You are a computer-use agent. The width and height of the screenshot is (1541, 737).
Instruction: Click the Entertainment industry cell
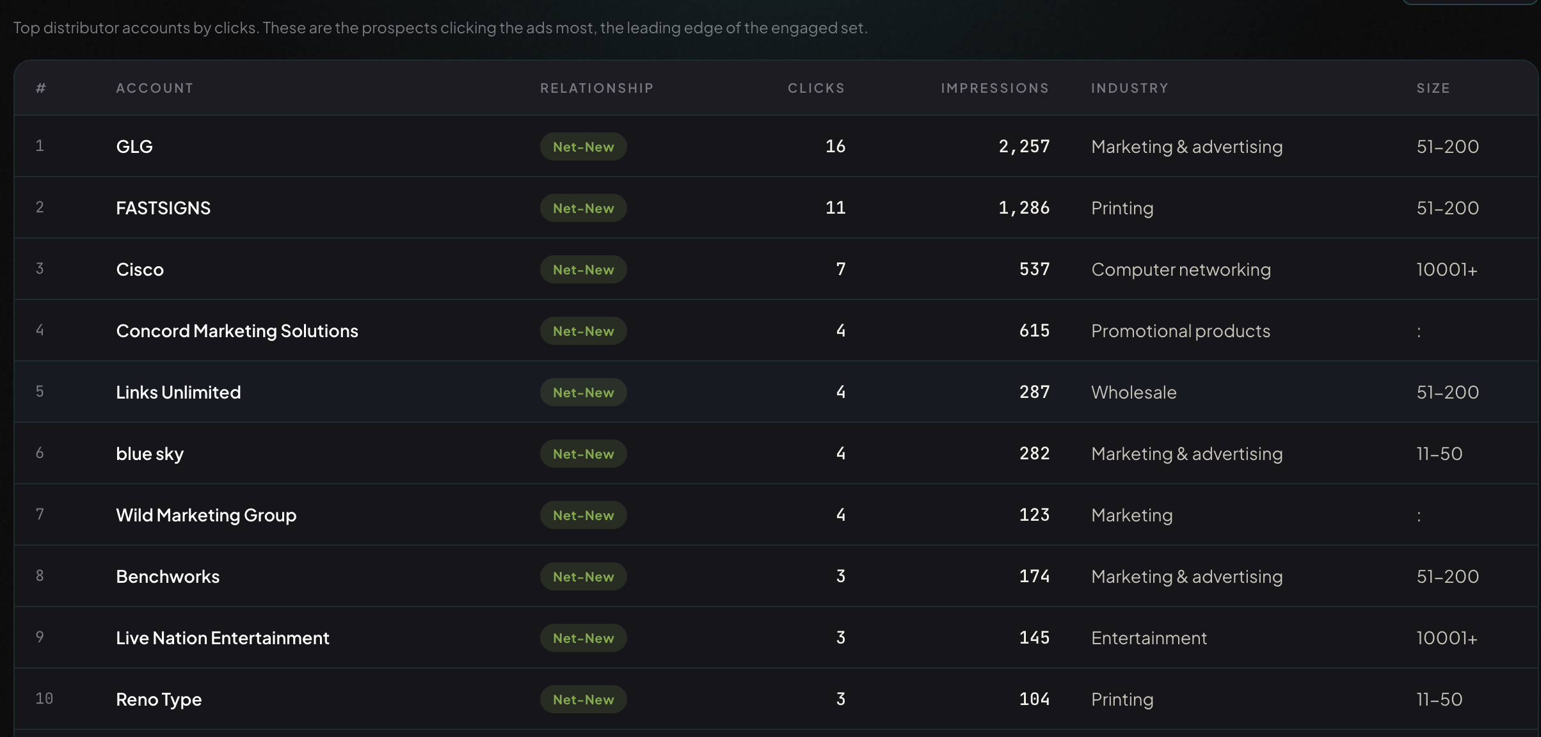(1149, 638)
